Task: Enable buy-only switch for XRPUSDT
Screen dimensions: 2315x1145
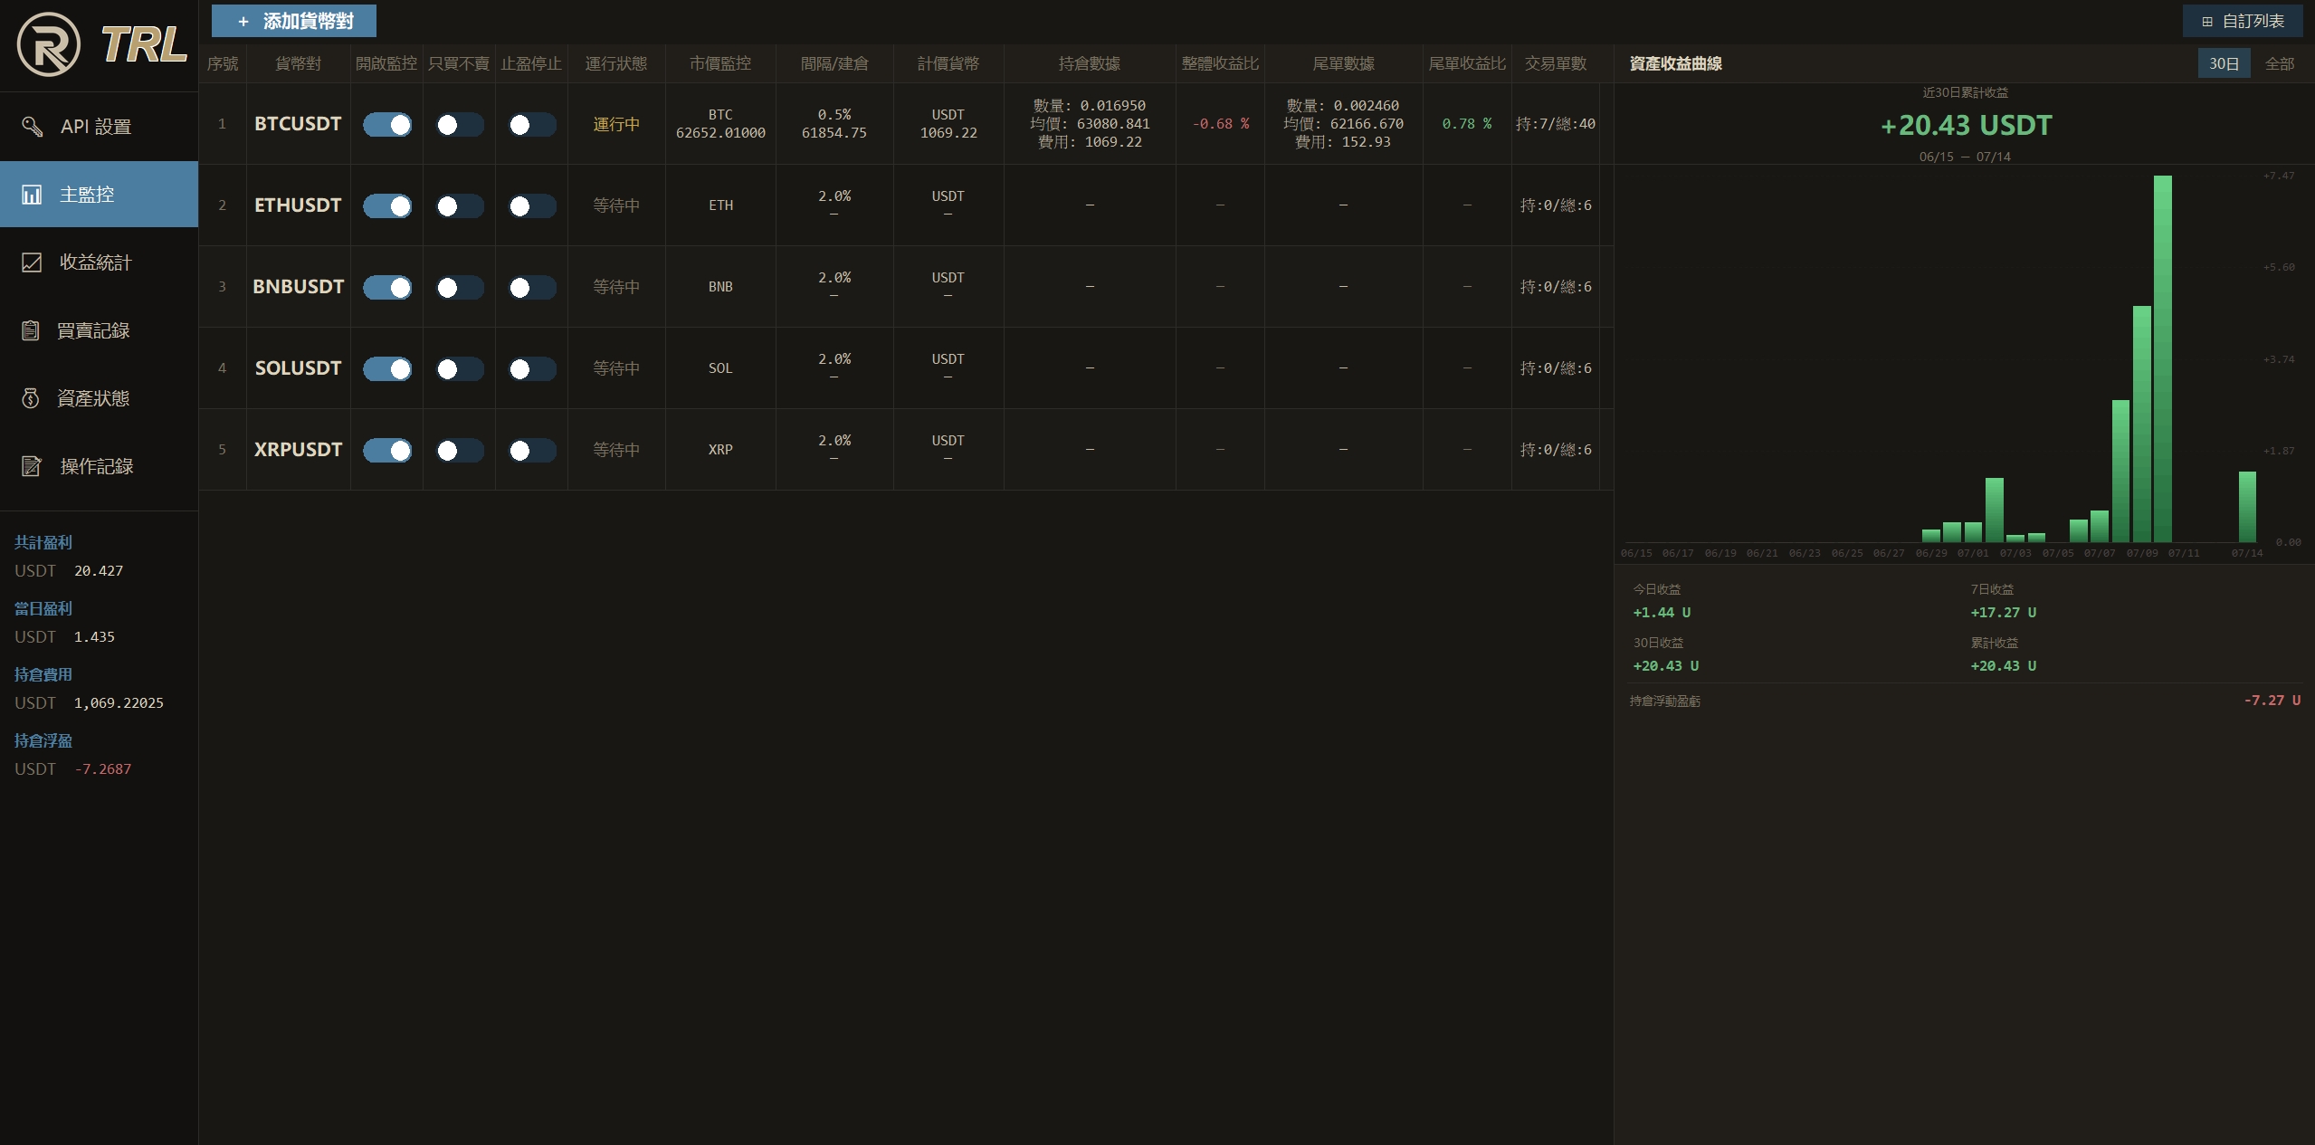Action: 460,451
